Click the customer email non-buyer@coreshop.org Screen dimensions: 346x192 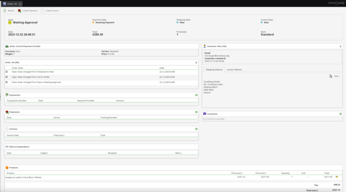(x=217, y=56)
